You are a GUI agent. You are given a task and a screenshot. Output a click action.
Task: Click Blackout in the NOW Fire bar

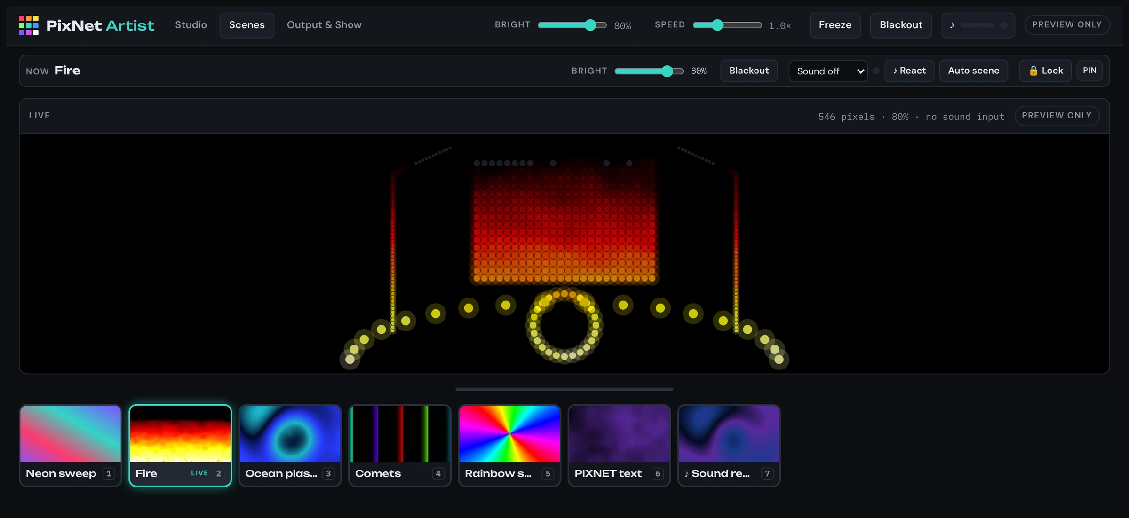pos(749,71)
